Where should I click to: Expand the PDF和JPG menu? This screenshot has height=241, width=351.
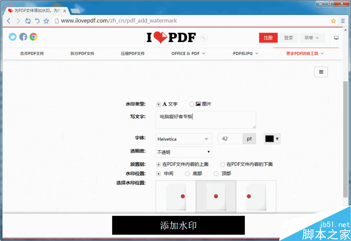(x=245, y=53)
